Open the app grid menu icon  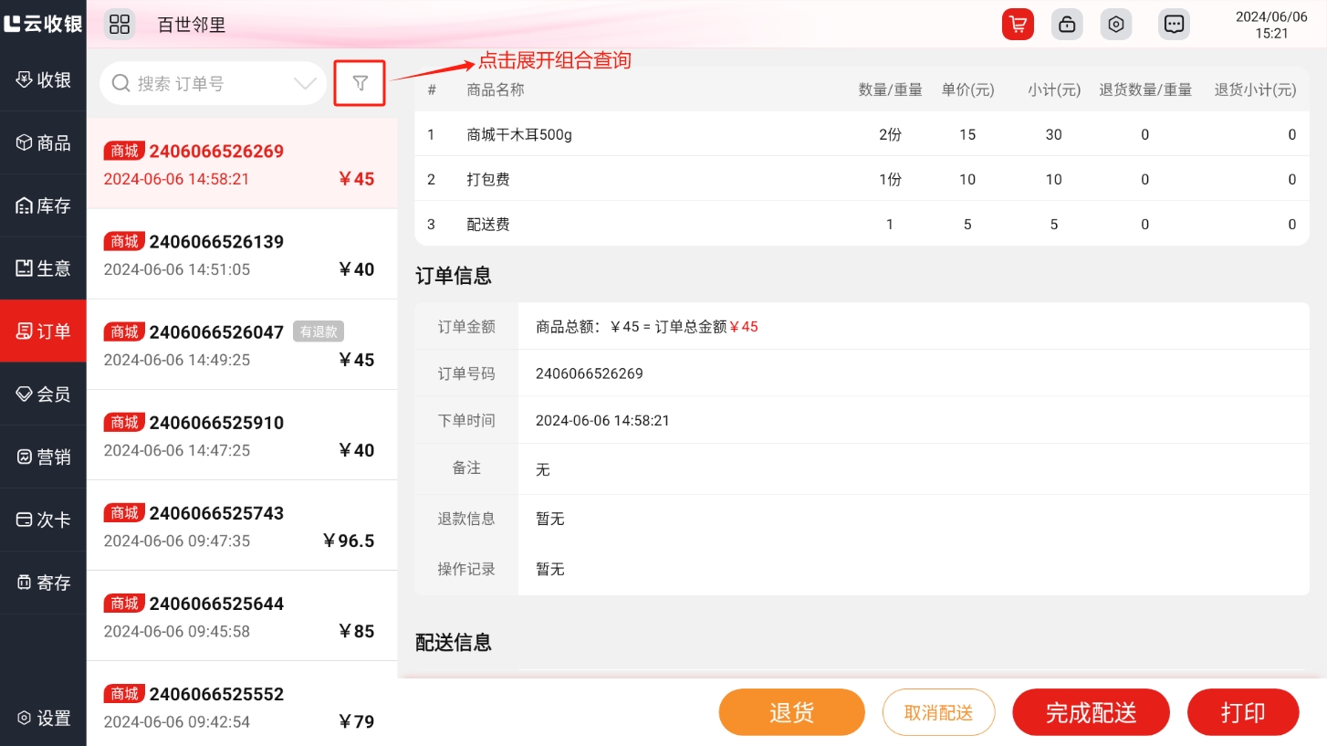click(120, 25)
